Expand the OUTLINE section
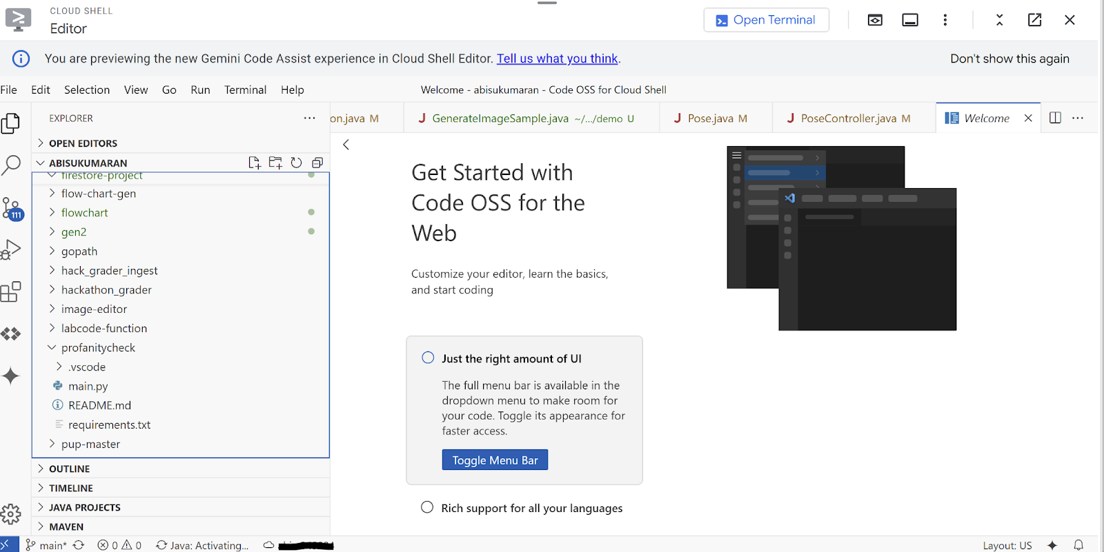1104x552 pixels. point(69,469)
